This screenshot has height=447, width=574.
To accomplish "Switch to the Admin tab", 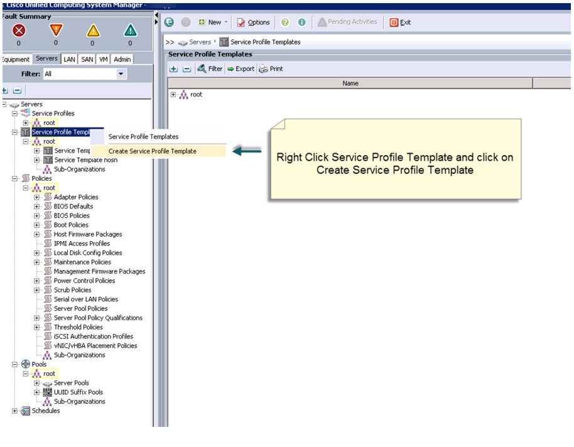I will click(x=122, y=59).
